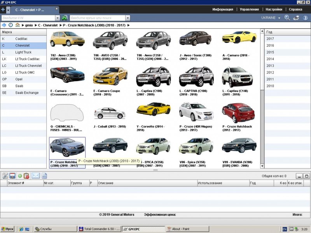
Task: Expand the new tab dropdown arrow
Action: pyautogui.click(x=8, y=10)
